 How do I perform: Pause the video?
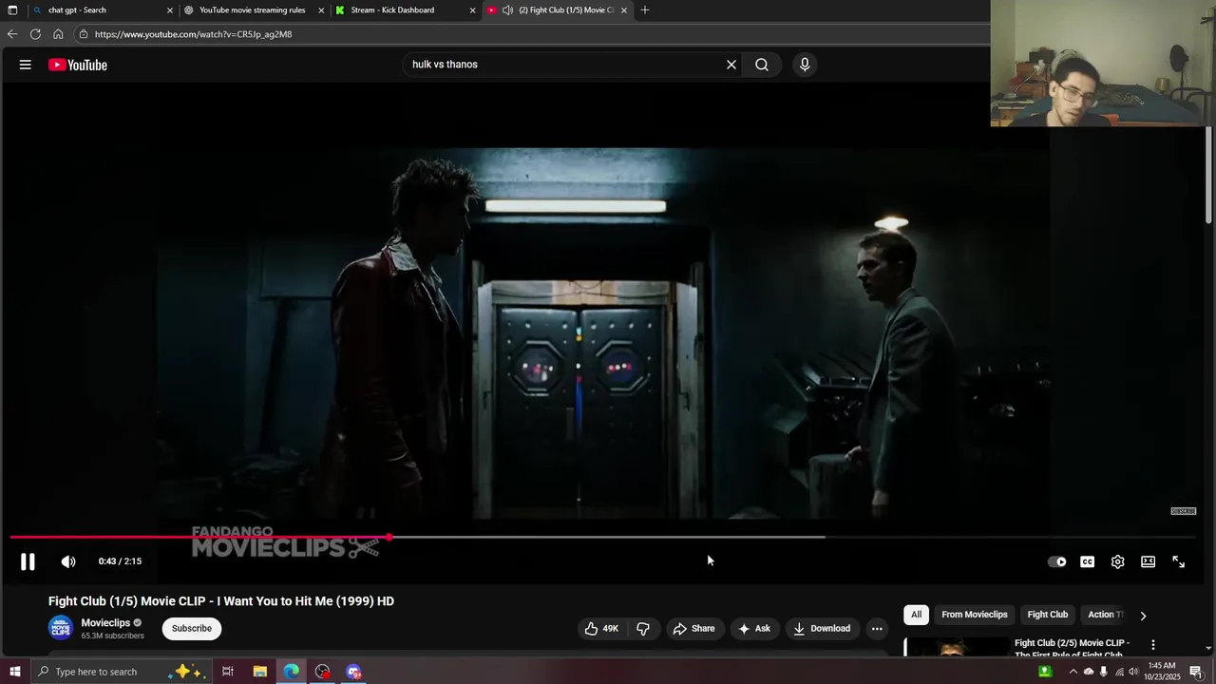[x=28, y=561]
